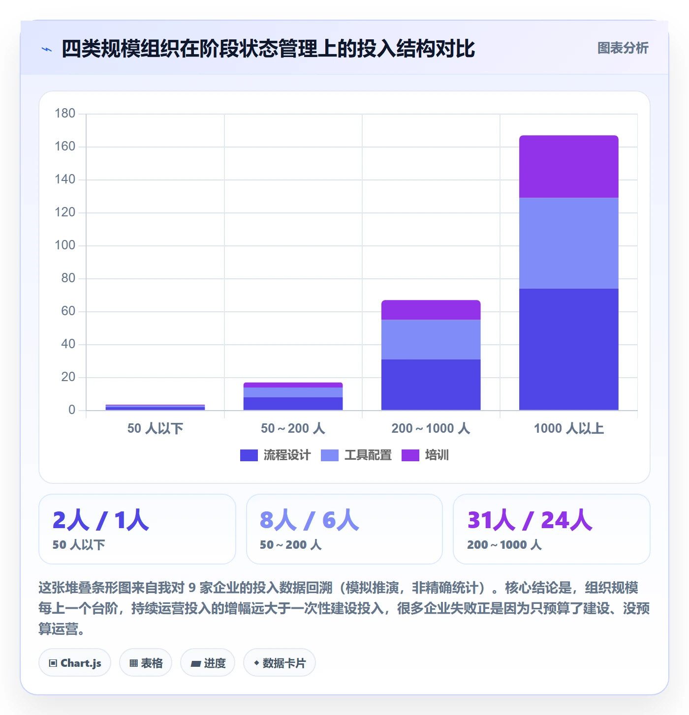Toggle the 培训 legend color swatch
Screen dimensions: 689x715
click(410, 455)
